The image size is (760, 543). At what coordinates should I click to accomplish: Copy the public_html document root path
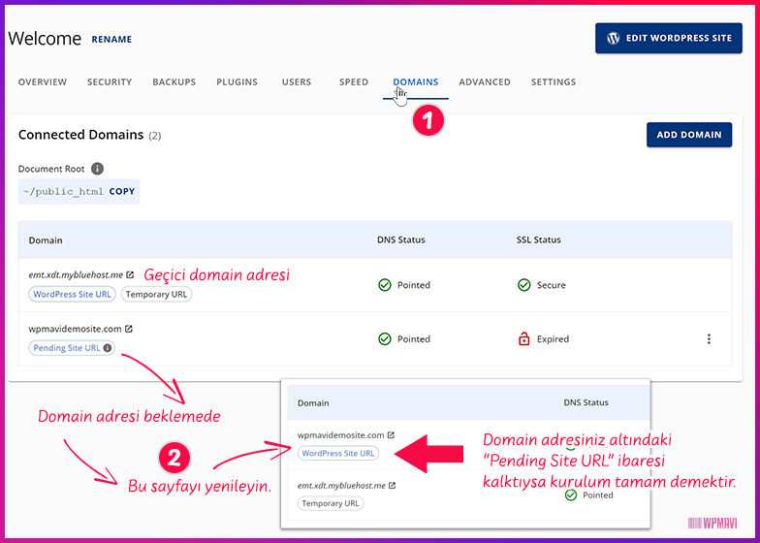click(x=122, y=192)
